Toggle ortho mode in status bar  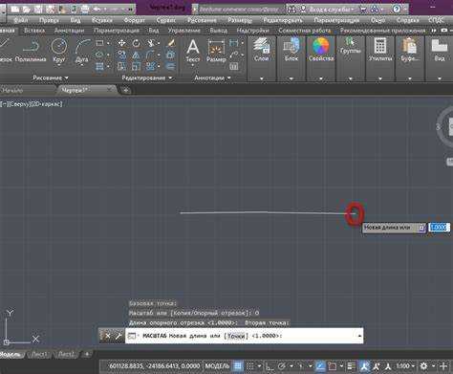pos(270,366)
